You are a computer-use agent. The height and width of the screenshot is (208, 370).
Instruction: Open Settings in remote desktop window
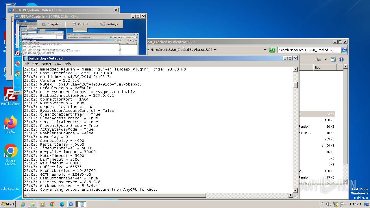pos(109,24)
